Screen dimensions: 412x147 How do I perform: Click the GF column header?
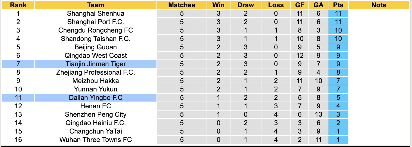[299, 5]
